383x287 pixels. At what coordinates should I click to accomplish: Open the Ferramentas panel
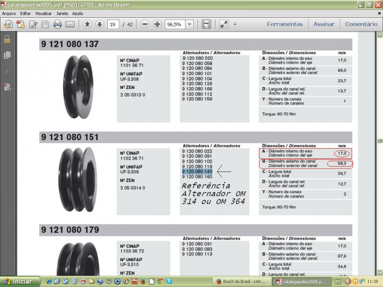tap(284, 24)
